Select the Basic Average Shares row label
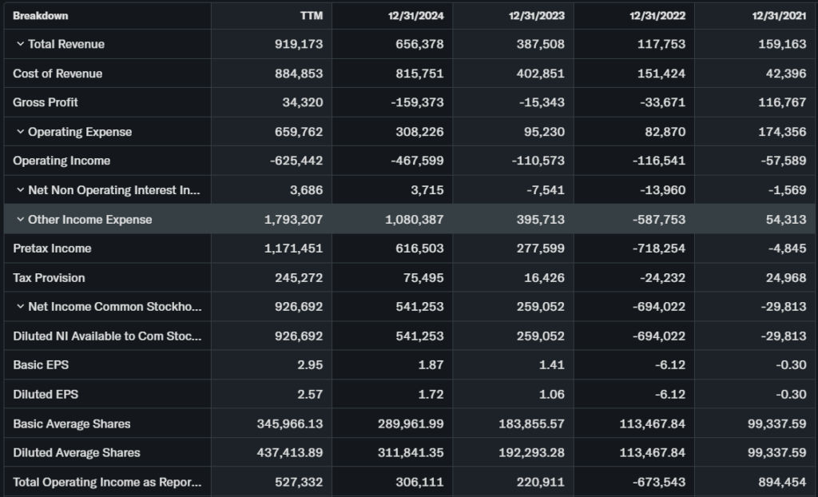Viewport: 818px width, 497px height. coord(71,423)
